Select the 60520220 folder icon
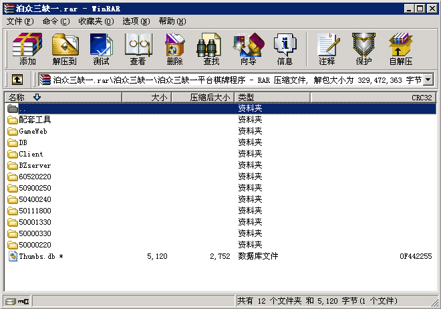 point(13,177)
